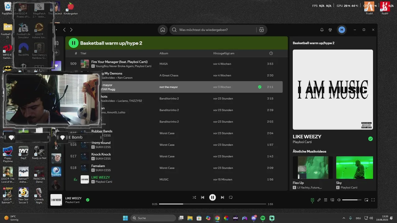
Task: Open the MASA album link
Action: (x=163, y=64)
